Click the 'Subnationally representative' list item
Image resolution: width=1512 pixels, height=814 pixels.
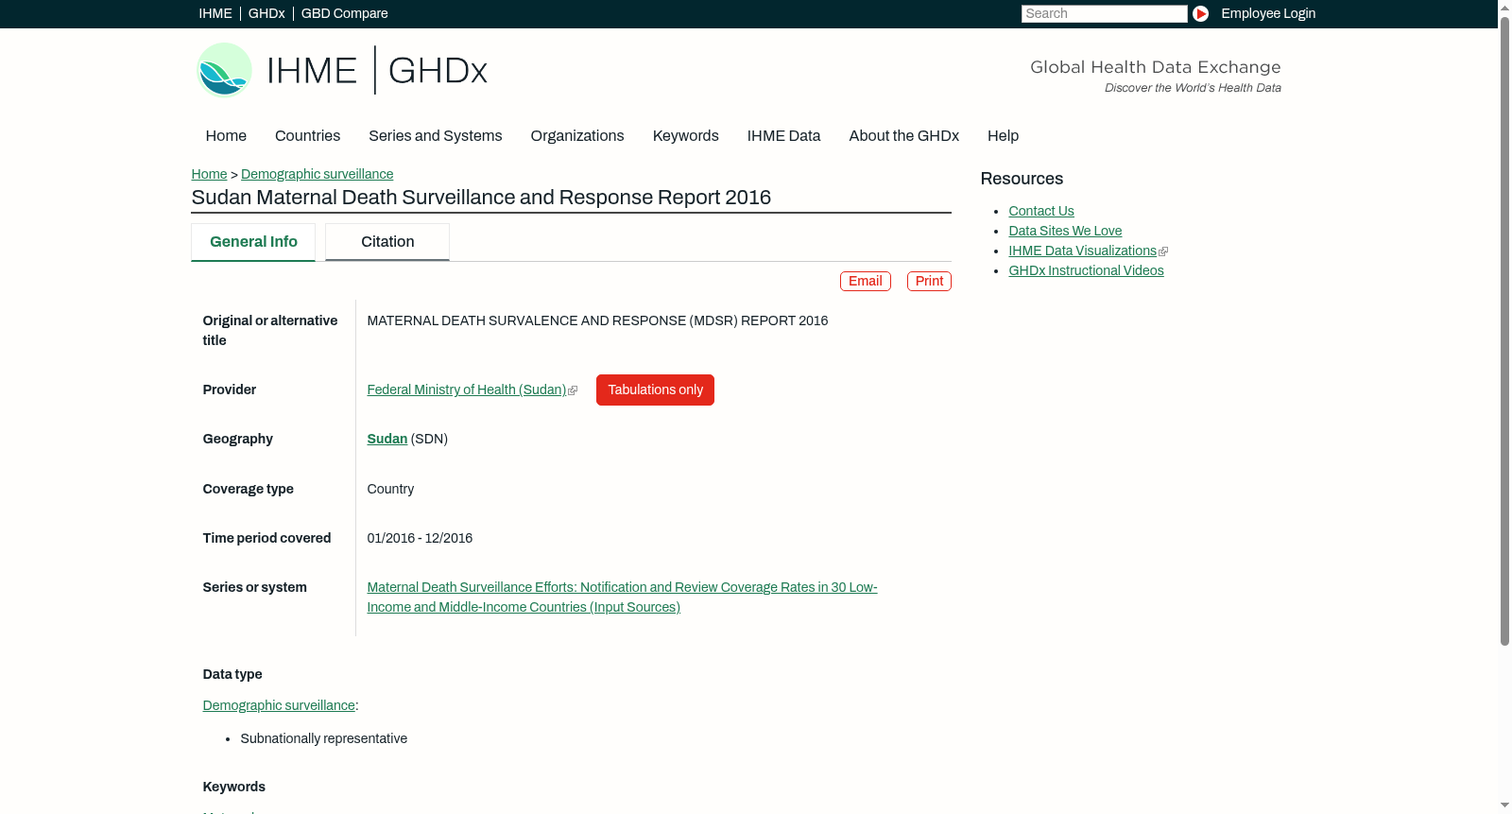[x=323, y=738]
